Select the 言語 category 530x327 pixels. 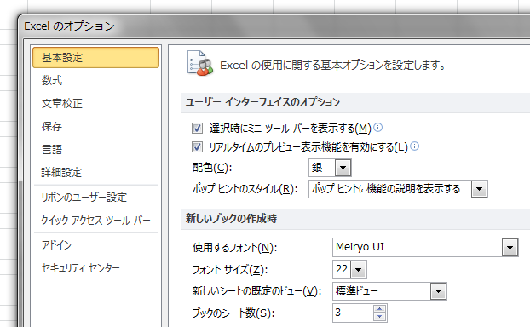(52, 149)
